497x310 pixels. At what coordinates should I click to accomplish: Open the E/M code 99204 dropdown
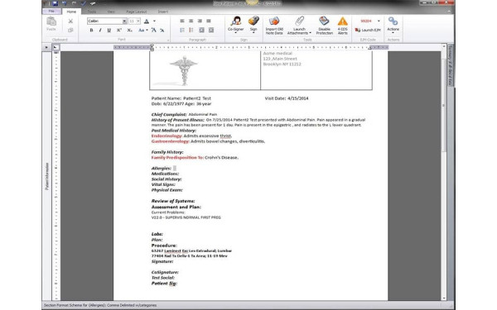point(379,21)
